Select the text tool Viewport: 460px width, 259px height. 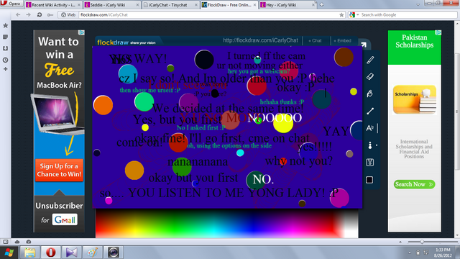coord(370,128)
